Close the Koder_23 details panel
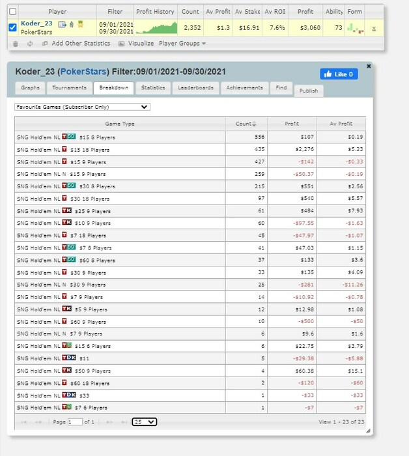Image resolution: width=409 pixels, height=456 pixels. pyautogui.click(x=369, y=66)
